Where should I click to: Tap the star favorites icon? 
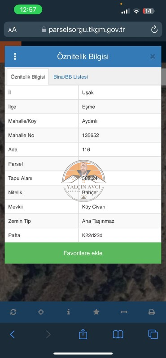click(x=96, y=312)
